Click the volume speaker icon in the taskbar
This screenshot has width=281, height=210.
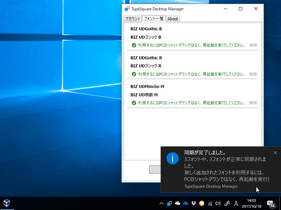coord(218,203)
